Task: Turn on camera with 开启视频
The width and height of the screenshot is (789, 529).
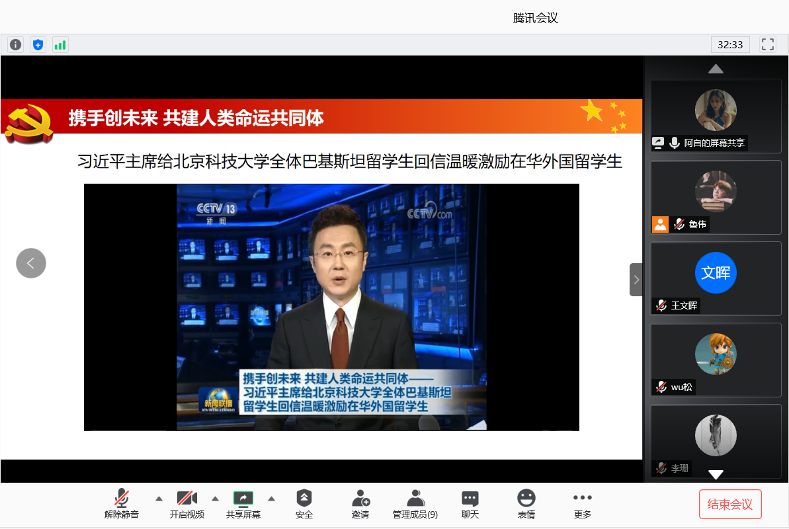Action: click(x=187, y=504)
